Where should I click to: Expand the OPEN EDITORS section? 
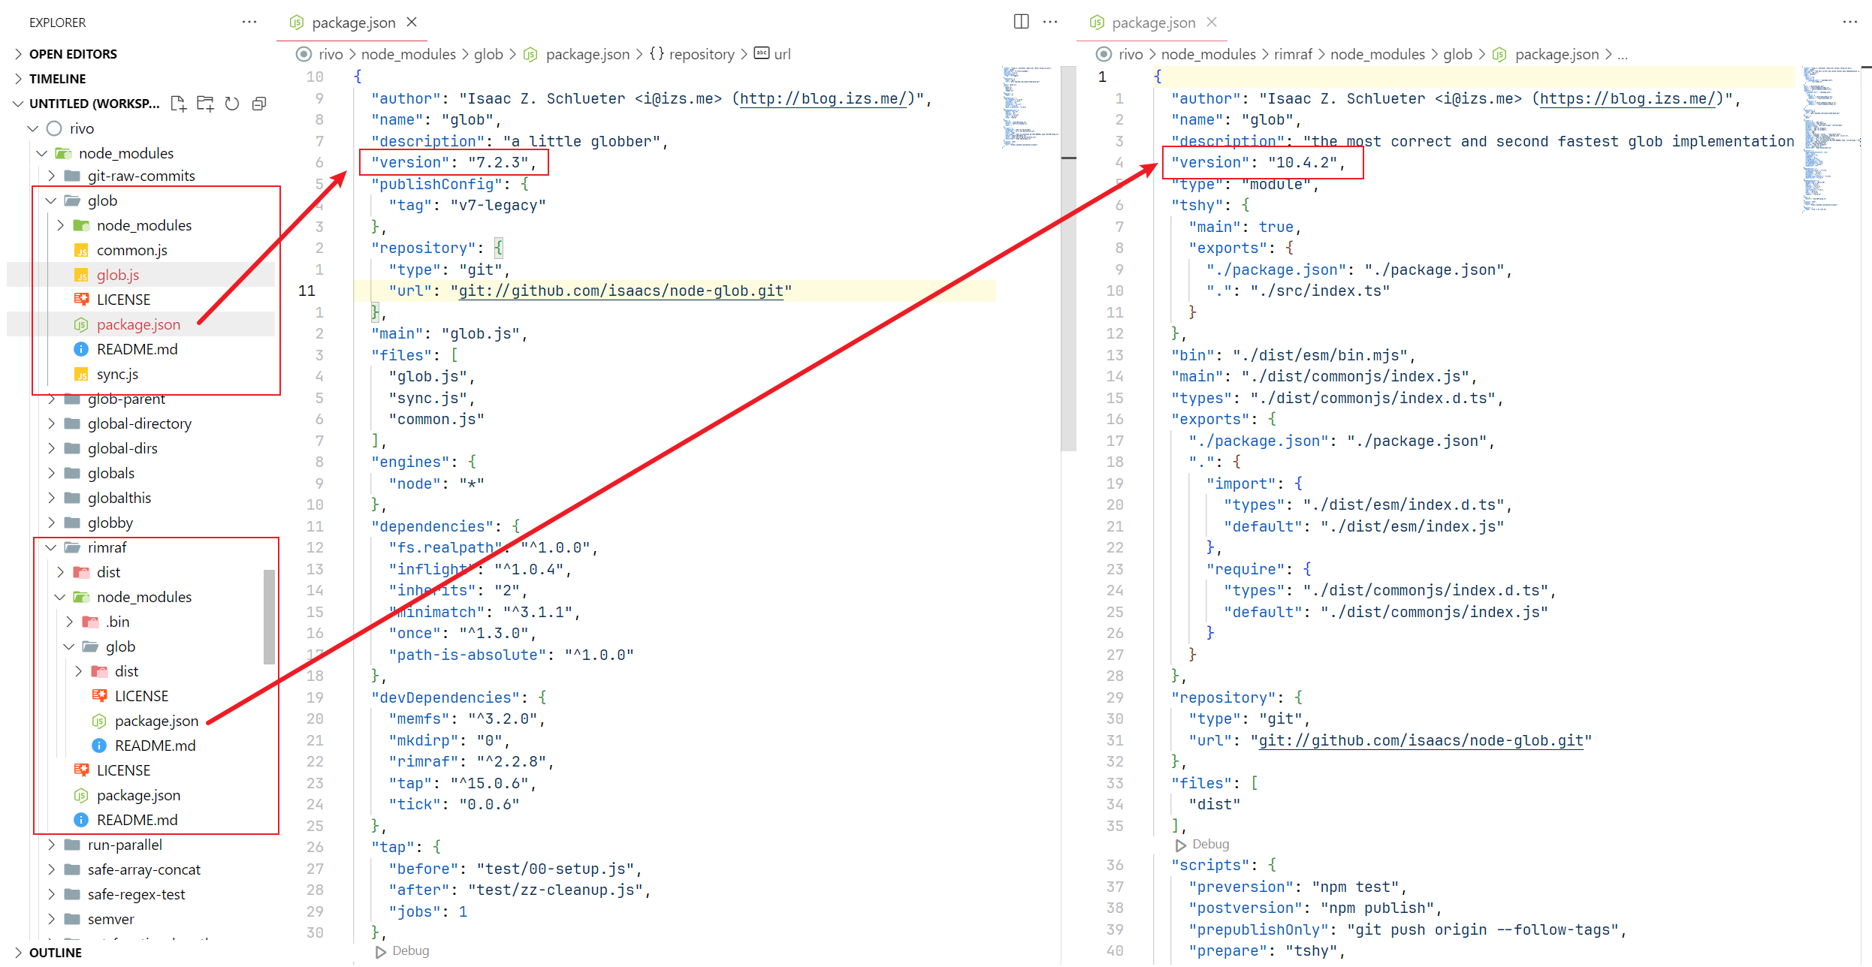pyautogui.click(x=72, y=54)
